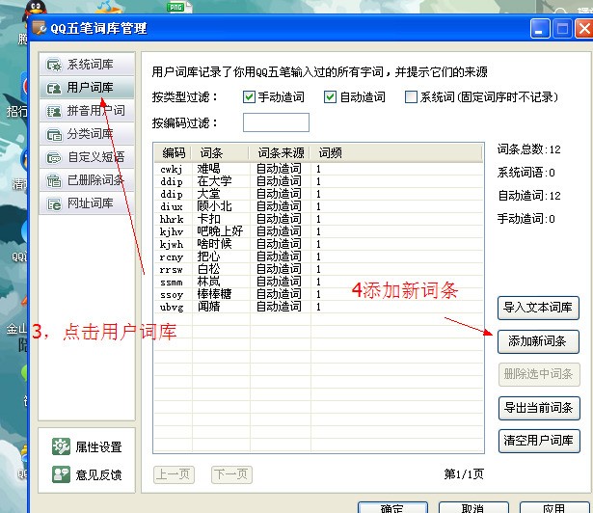Select the row with 把心
Image resolution: width=593 pixels, height=513 pixels.
pos(318,256)
